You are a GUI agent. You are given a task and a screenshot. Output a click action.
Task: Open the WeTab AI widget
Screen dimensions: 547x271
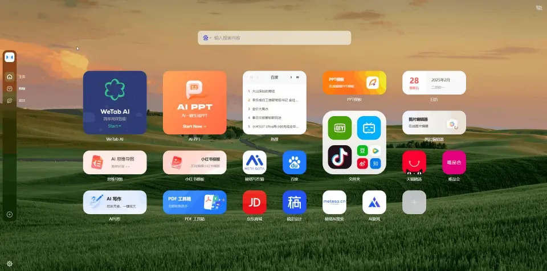coord(115,102)
